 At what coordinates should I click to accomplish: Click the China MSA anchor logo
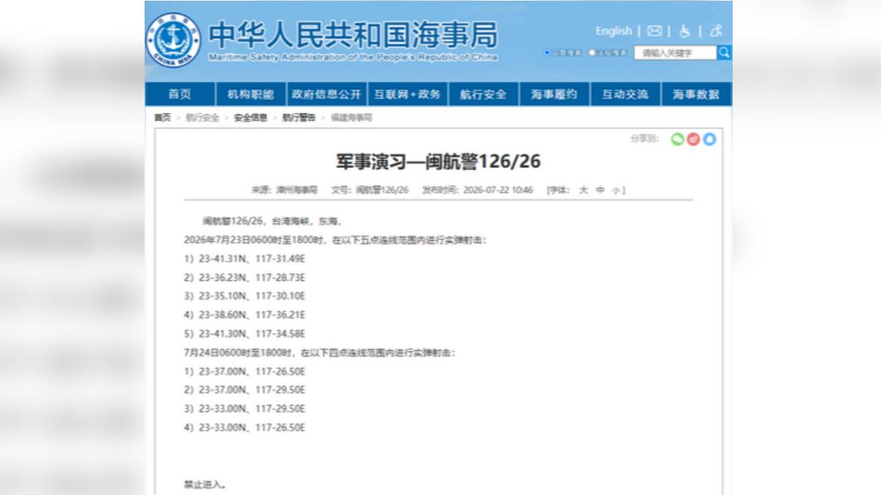click(x=173, y=40)
